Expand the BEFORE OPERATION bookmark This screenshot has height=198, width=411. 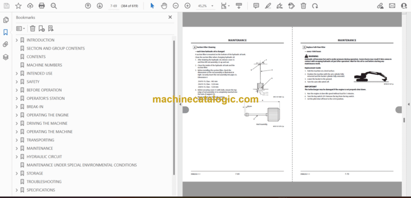click(17, 90)
